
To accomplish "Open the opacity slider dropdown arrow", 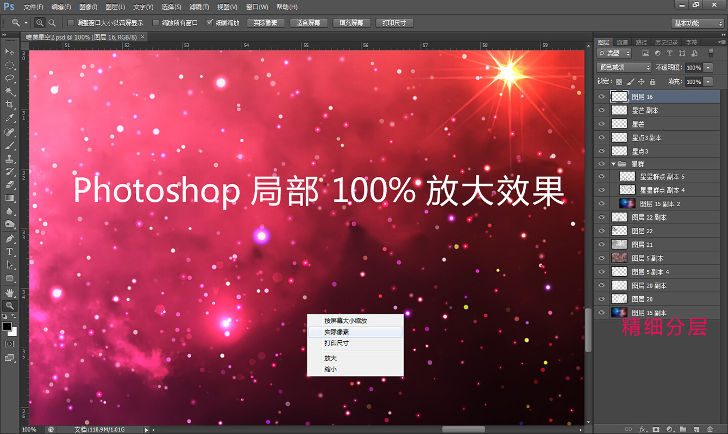I will tap(708, 68).
